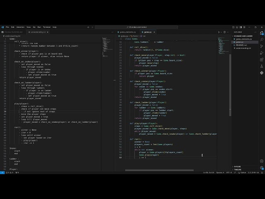
Task: Open the Accounts icon
Action: click(x=262, y=161)
